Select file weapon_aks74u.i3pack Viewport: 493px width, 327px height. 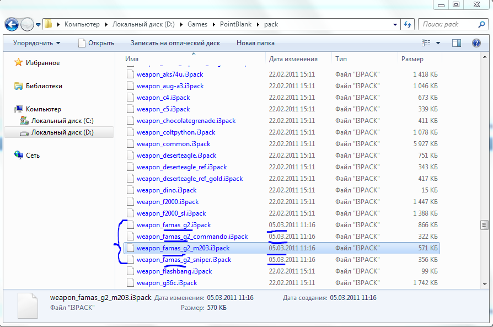170,74
